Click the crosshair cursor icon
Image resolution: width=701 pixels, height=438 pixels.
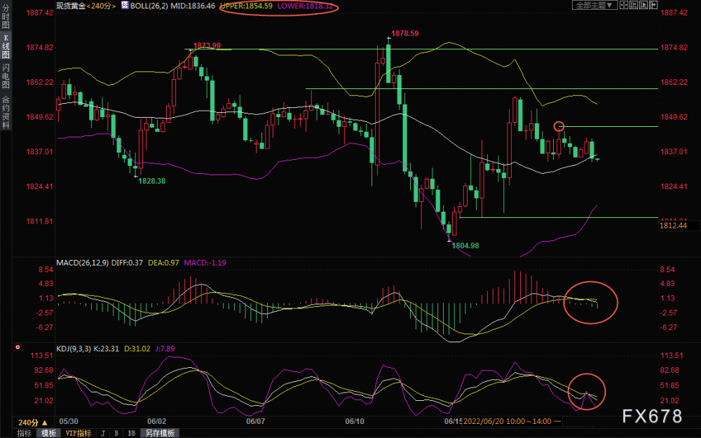point(624,5)
